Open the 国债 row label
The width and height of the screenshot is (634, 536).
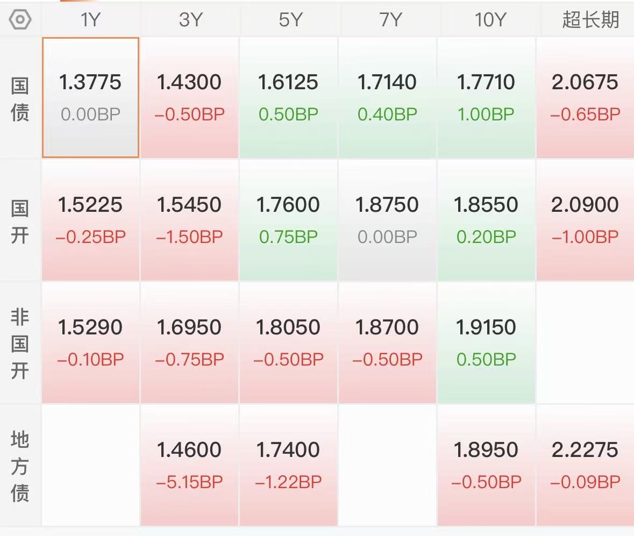(x=20, y=99)
